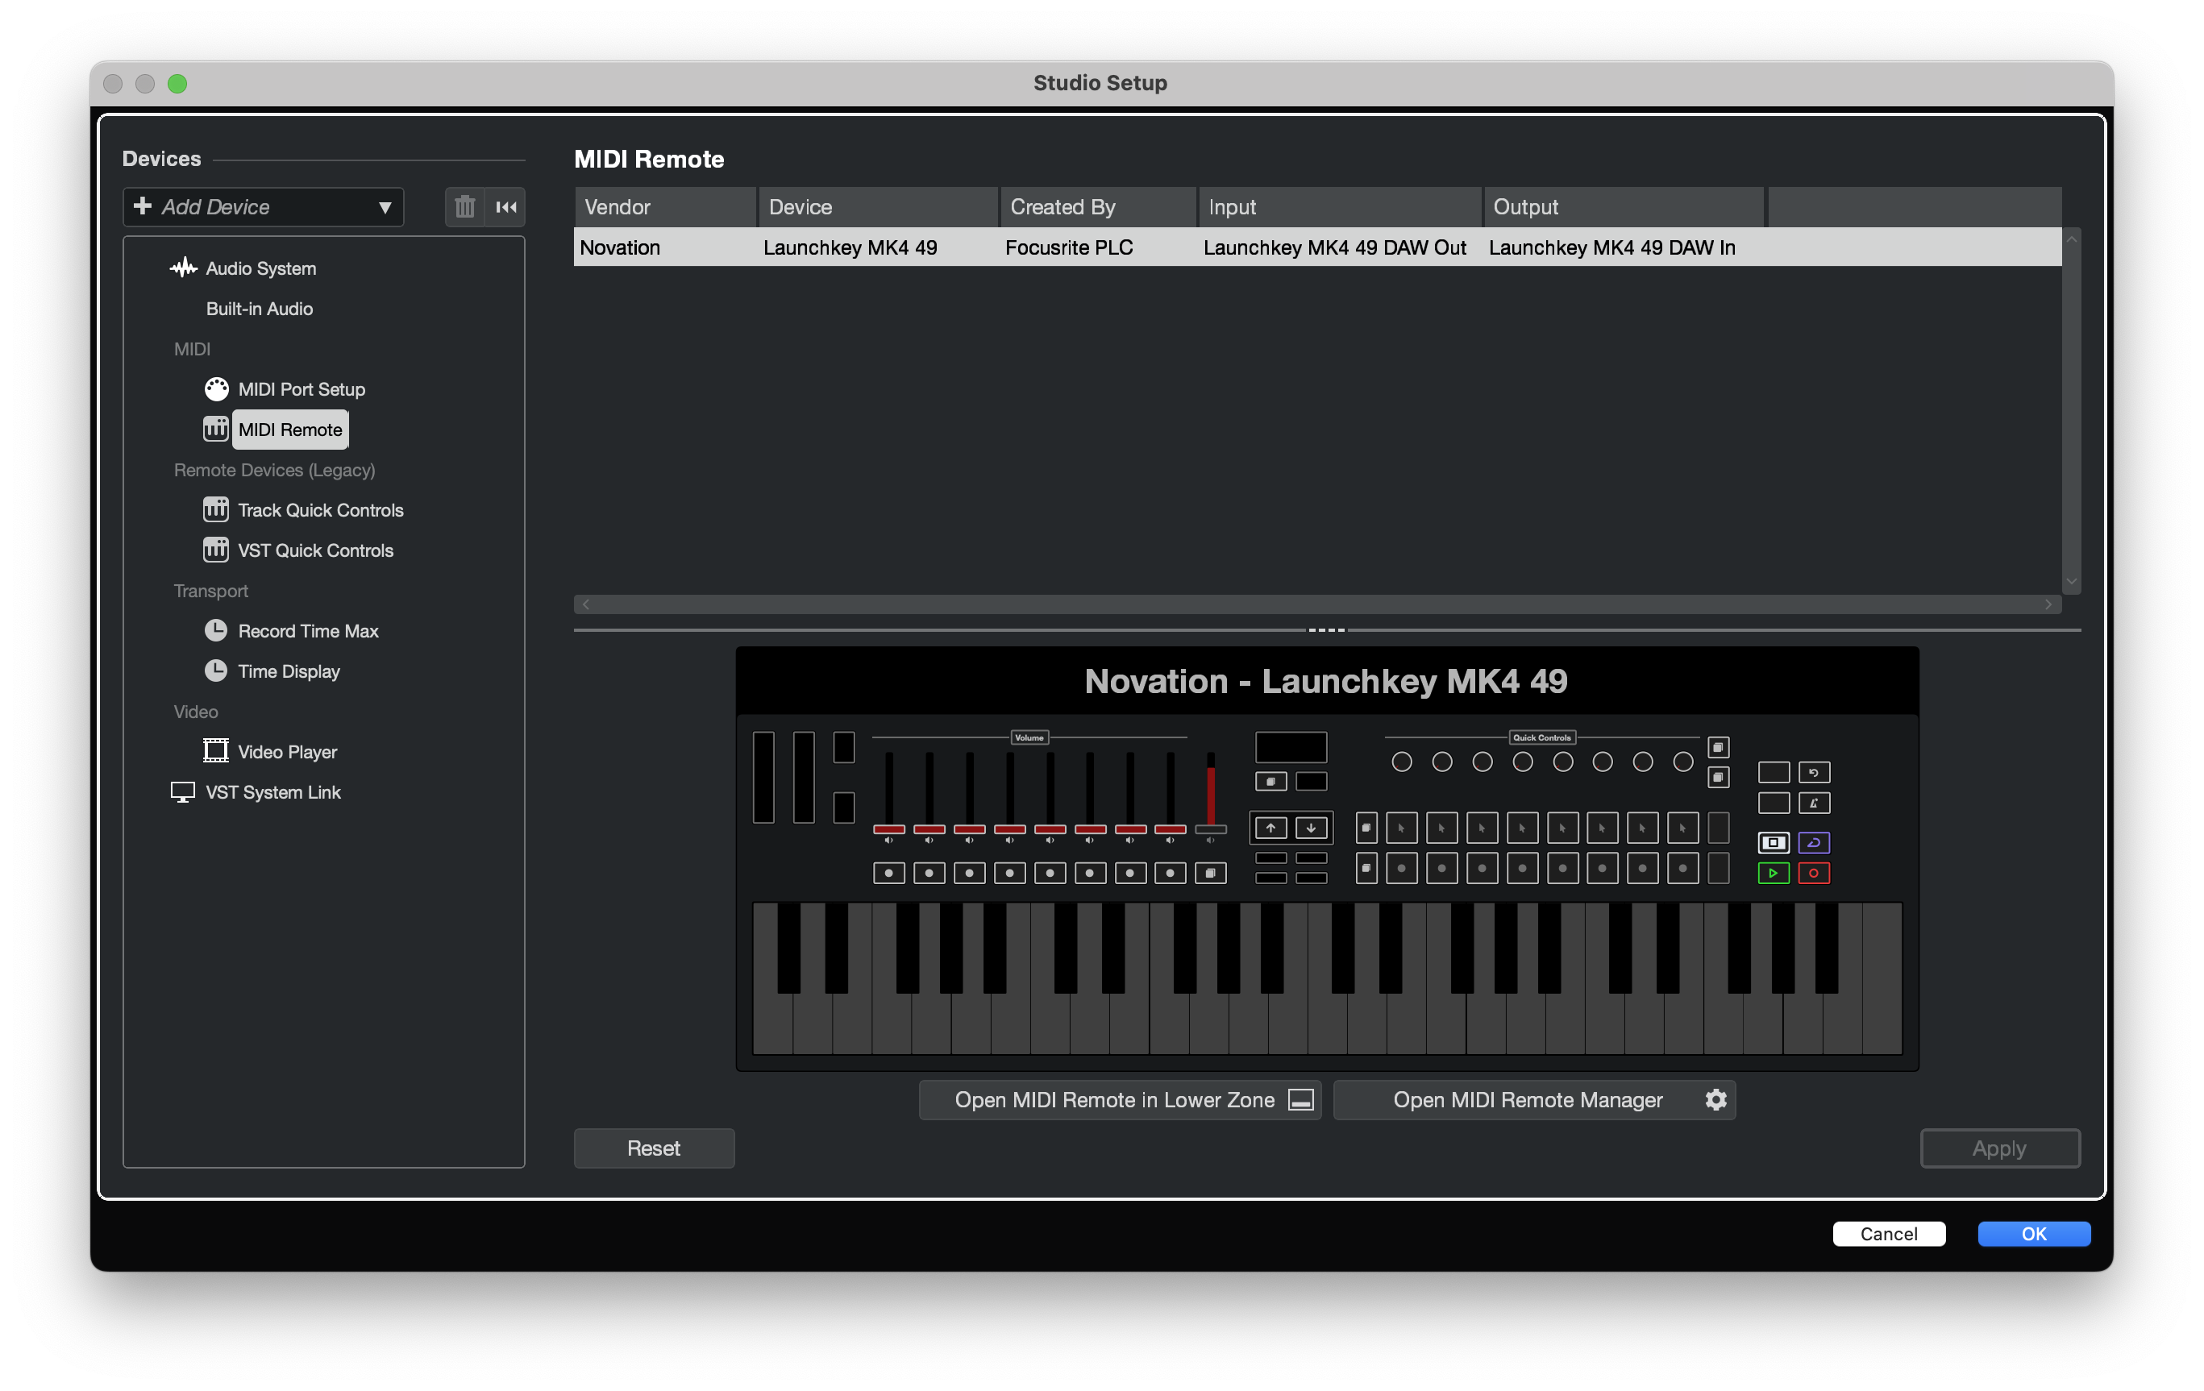Select the Novation vendor cell

(x=665, y=247)
